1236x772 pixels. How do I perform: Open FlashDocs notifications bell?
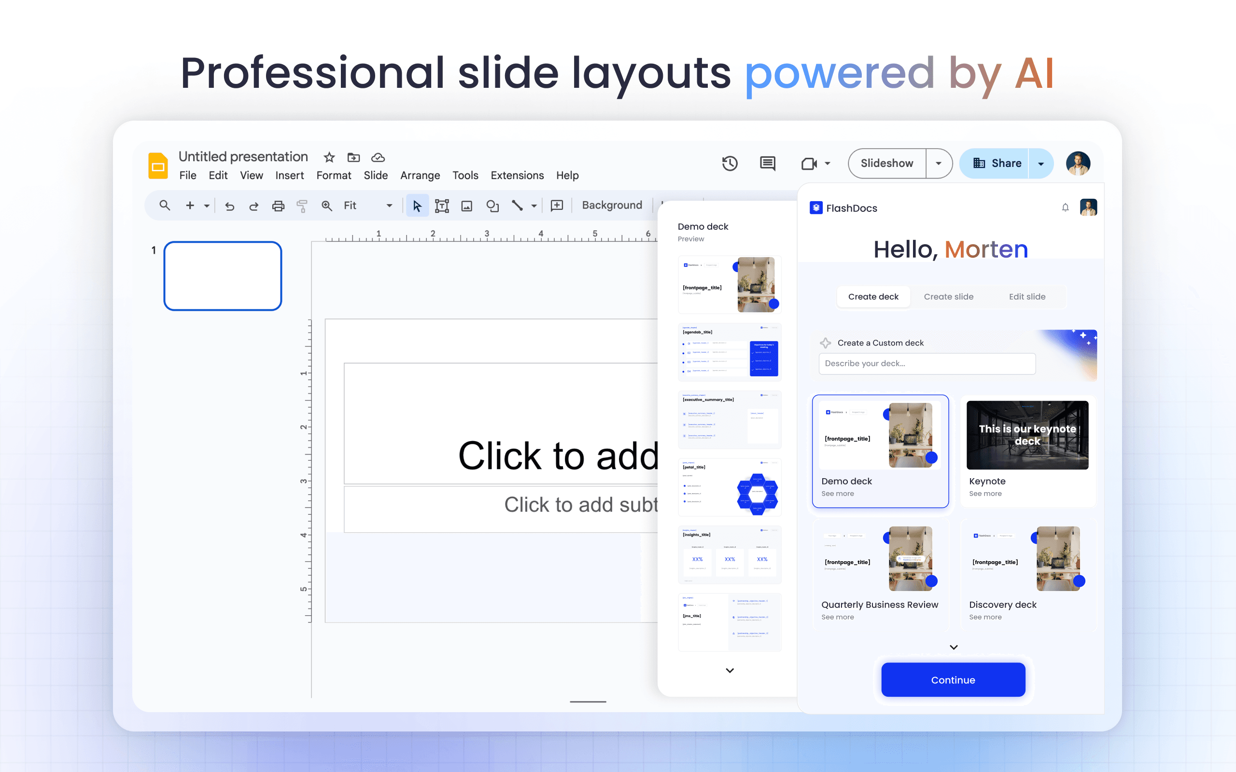(1066, 207)
